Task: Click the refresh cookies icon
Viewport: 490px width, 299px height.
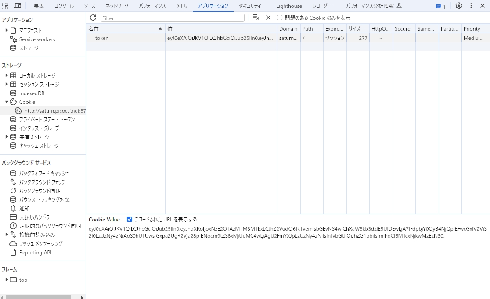Action: (x=93, y=18)
